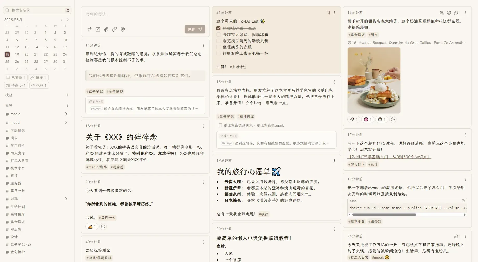This screenshot has width=478, height=262.
Task: Open the dessert cake photo thumbnail
Action: tap(374, 80)
